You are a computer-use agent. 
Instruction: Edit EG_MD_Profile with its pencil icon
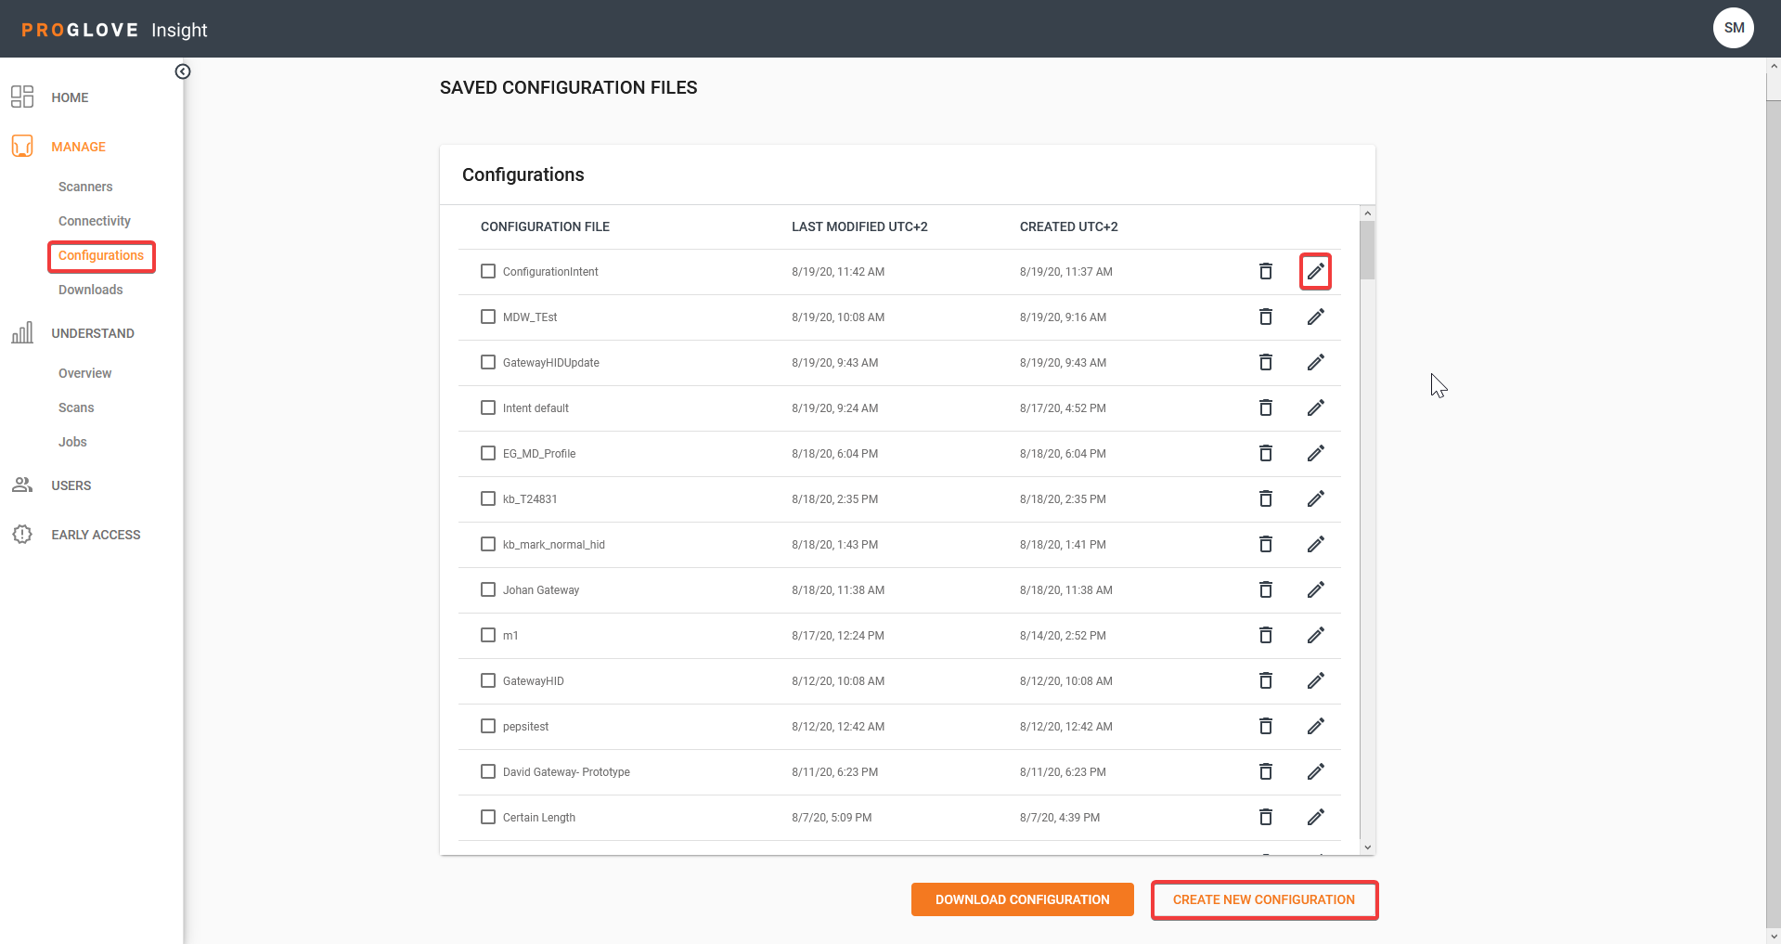pos(1316,453)
